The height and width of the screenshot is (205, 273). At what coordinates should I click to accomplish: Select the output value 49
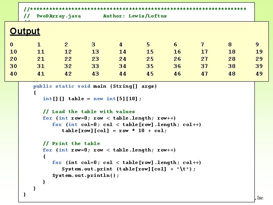[x=259, y=74]
